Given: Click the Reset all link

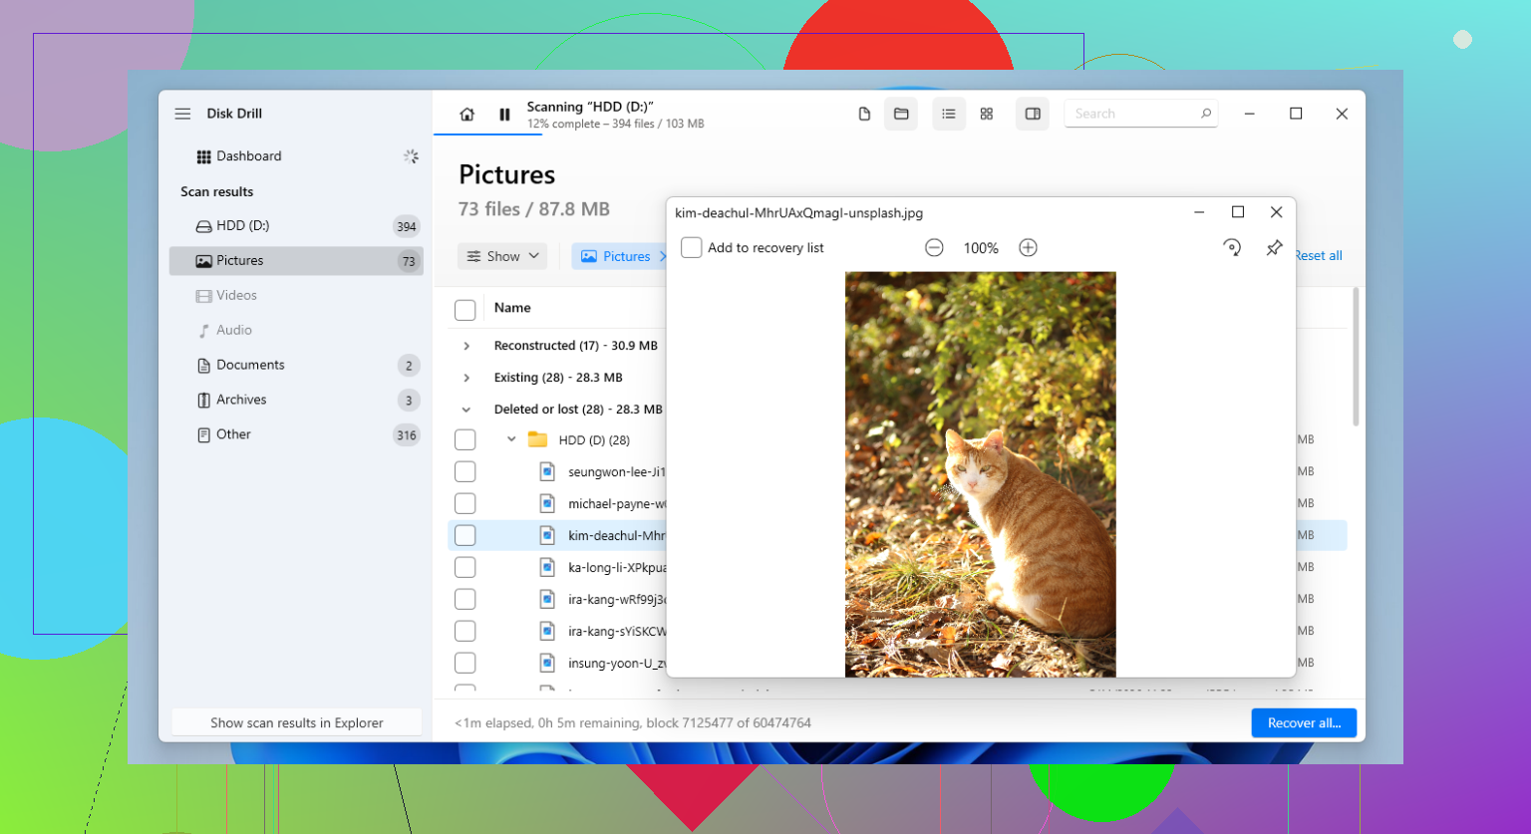Looking at the screenshot, I should click(x=1318, y=256).
